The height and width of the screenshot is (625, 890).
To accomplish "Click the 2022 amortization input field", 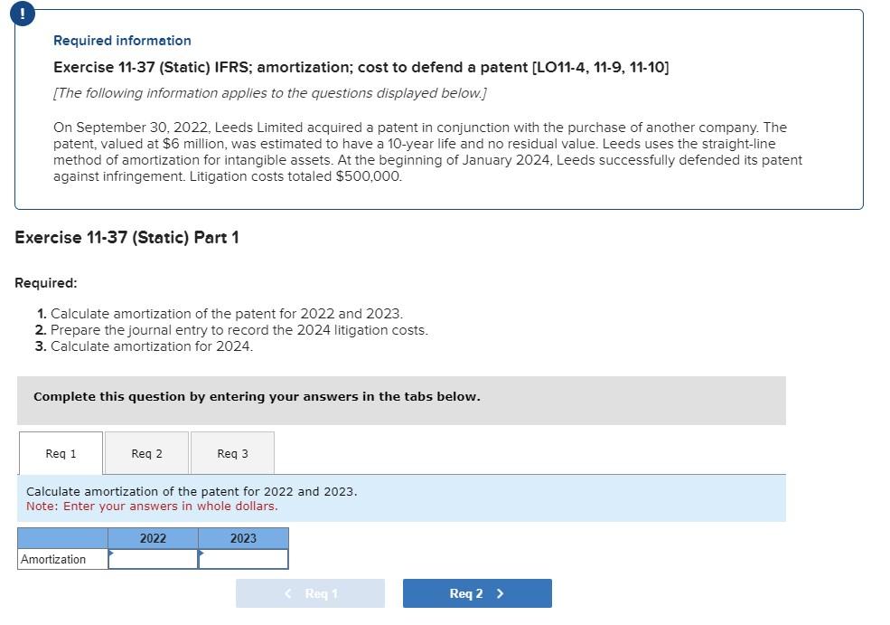I will click(152, 559).
